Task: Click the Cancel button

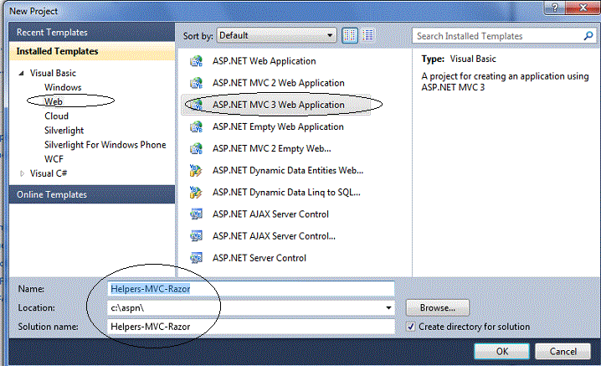Action: [562, 352]
